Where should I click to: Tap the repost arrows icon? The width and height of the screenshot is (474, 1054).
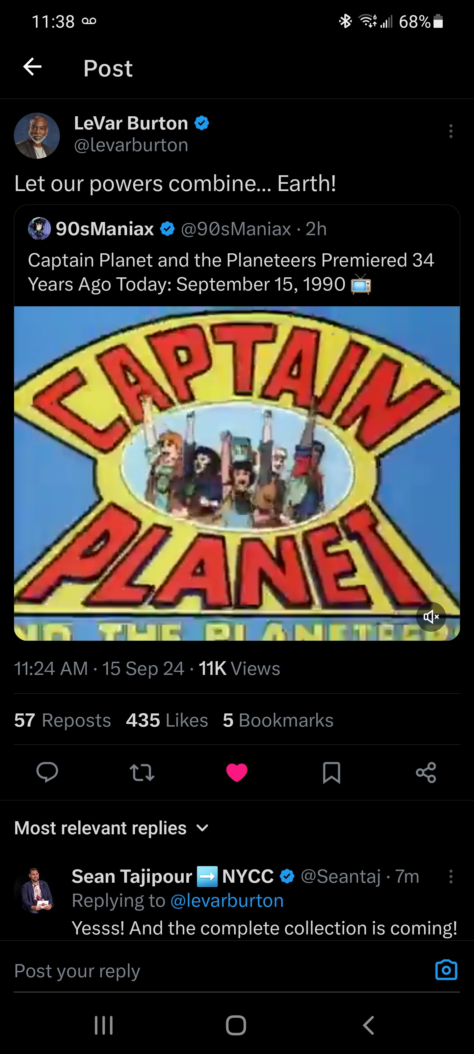click(142, 772)
